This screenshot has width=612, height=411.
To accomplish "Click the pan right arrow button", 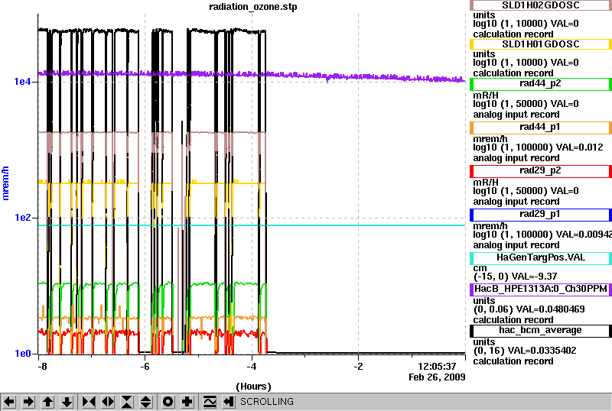I will pyautogui.click(x=28, y=402).
